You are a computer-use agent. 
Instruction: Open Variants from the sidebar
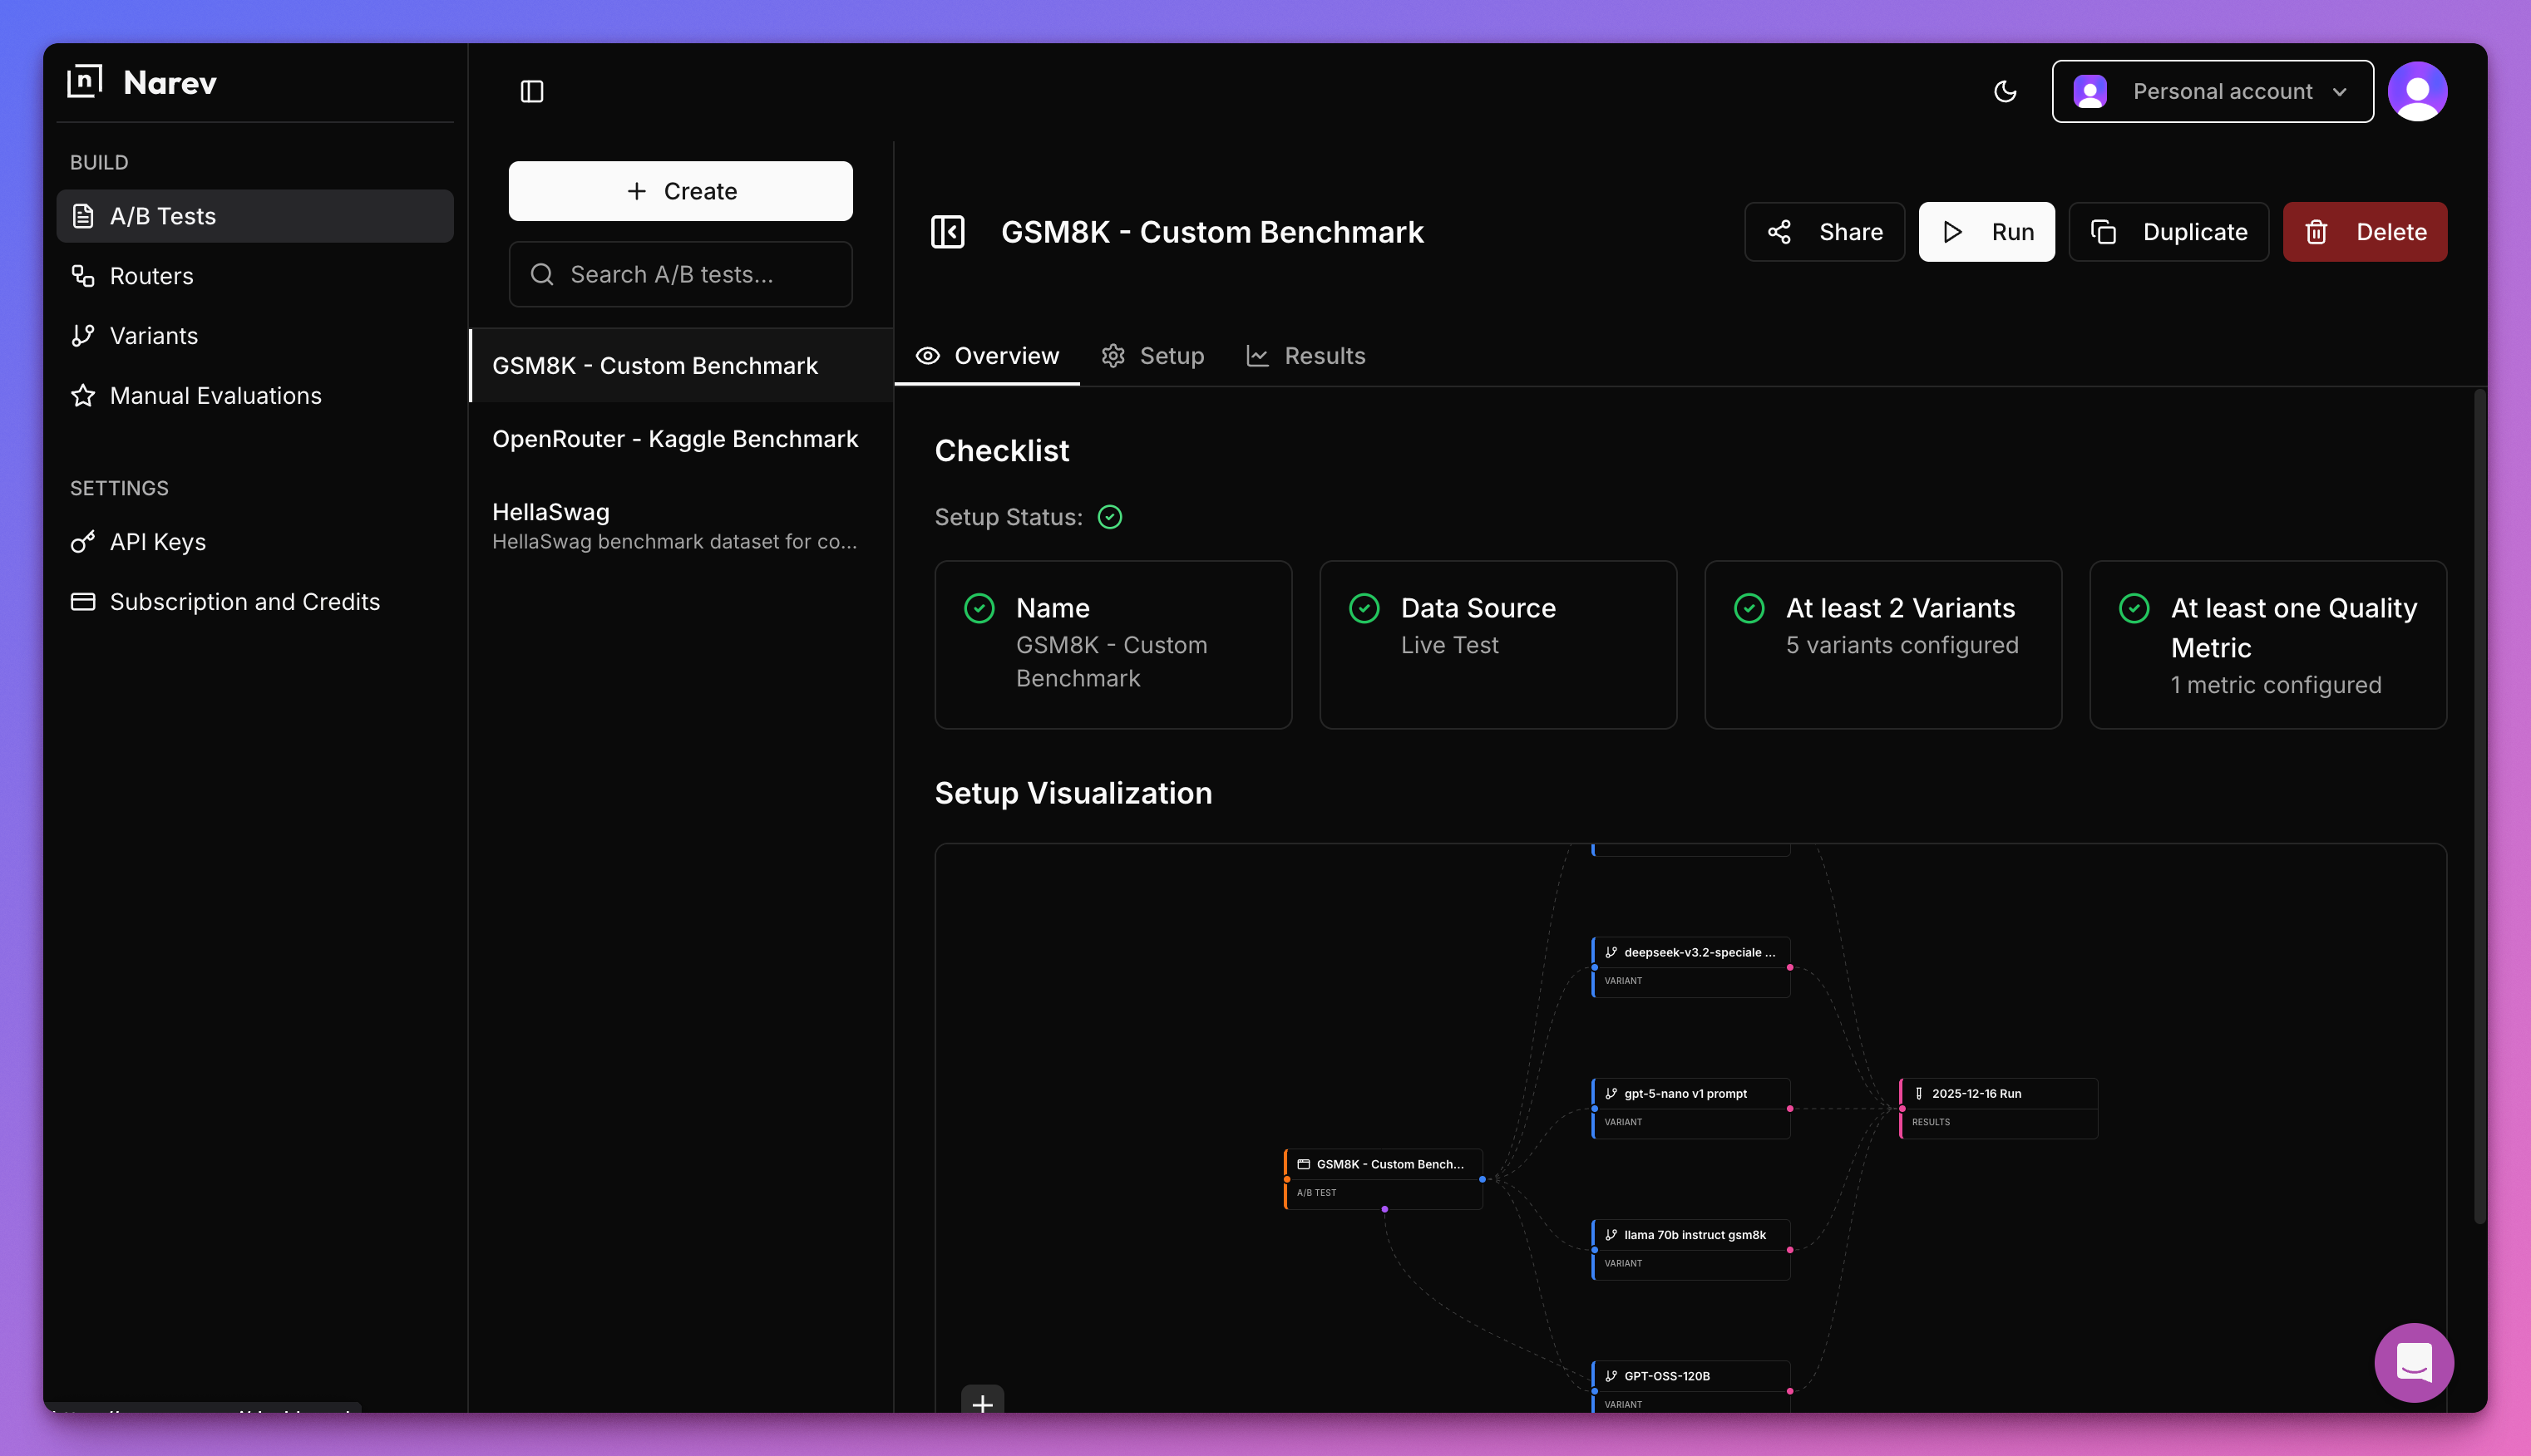click(153, 336)
